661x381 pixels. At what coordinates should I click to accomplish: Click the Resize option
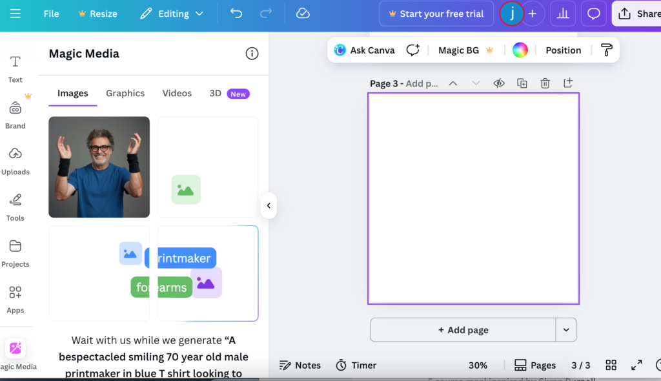tap(98, 14)
